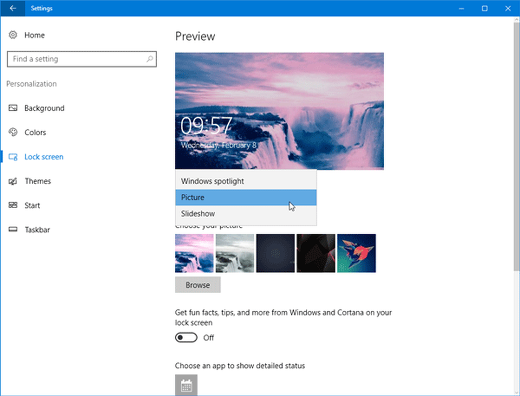520x396 pixels.
Task: Open Taskbar settings page
Action: [x=37, y=229]
